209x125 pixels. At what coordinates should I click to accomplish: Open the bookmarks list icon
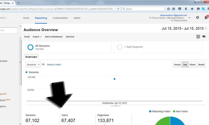[x=174, y=9]
